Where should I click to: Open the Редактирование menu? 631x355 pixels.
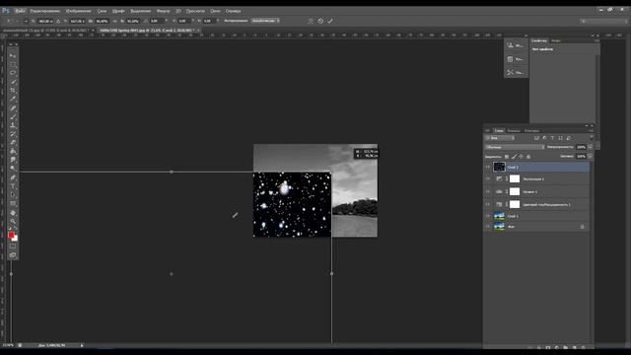click(x=45, y=11)
